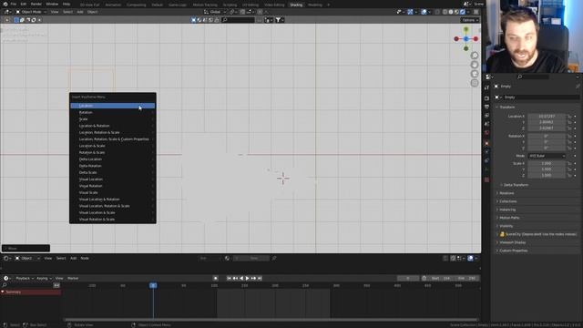Open the World properties tab icon
The image size is (583, 328).
(x=486, y=133)
